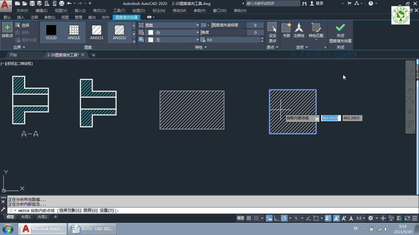Click clean screen toggle icon
Image resolution: width=419 pixels, height=235 pixels.
[x=407, y=218]
